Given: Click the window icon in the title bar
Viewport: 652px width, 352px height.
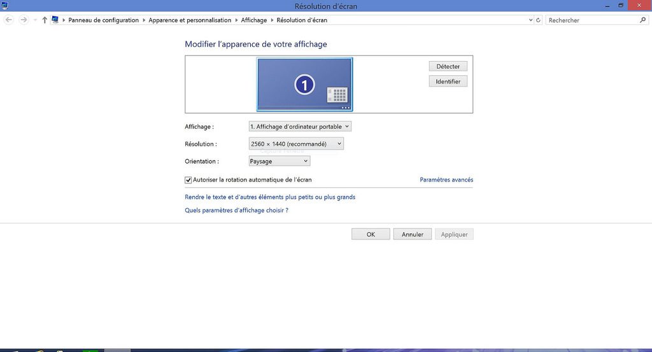Looking at the screenshot, I should tap(6, 6).
